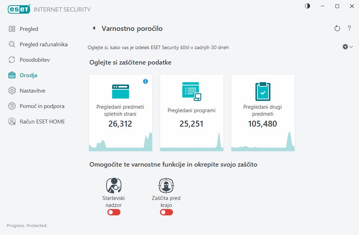Screen dimensions: 359x235
Task: Open help with the question mark icon
Action: tap(349, 28)
